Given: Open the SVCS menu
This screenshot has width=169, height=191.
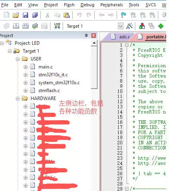Looking at the screenshot, I should coord(151,5).
